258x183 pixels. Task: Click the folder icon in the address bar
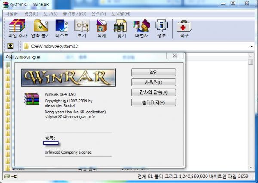click(26, 46)
